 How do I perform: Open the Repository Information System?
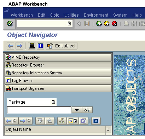[x=58, y=73]
